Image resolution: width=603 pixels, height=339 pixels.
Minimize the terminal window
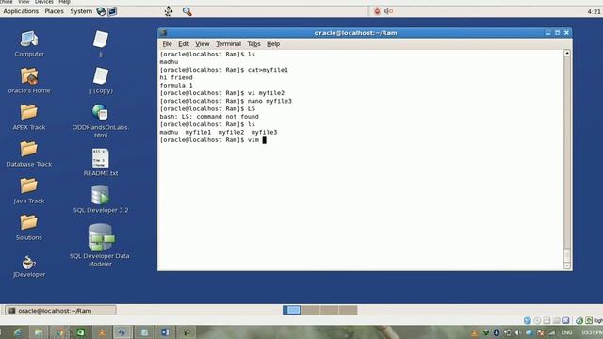point(548,33)
